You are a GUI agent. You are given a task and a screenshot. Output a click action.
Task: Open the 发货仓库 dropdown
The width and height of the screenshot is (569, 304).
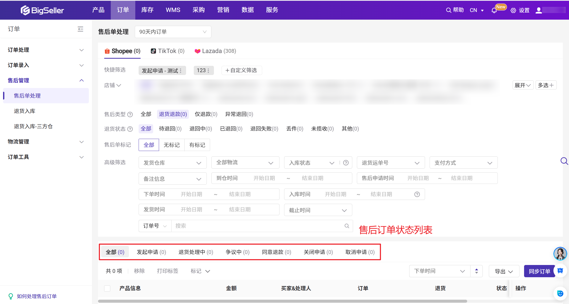click(173, 163)
